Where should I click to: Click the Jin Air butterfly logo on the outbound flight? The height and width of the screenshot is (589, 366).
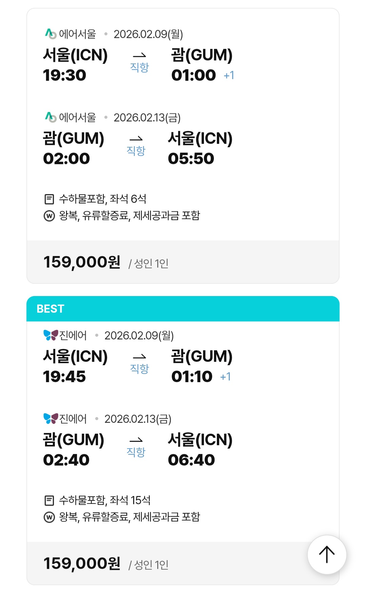tap(51, 335)
